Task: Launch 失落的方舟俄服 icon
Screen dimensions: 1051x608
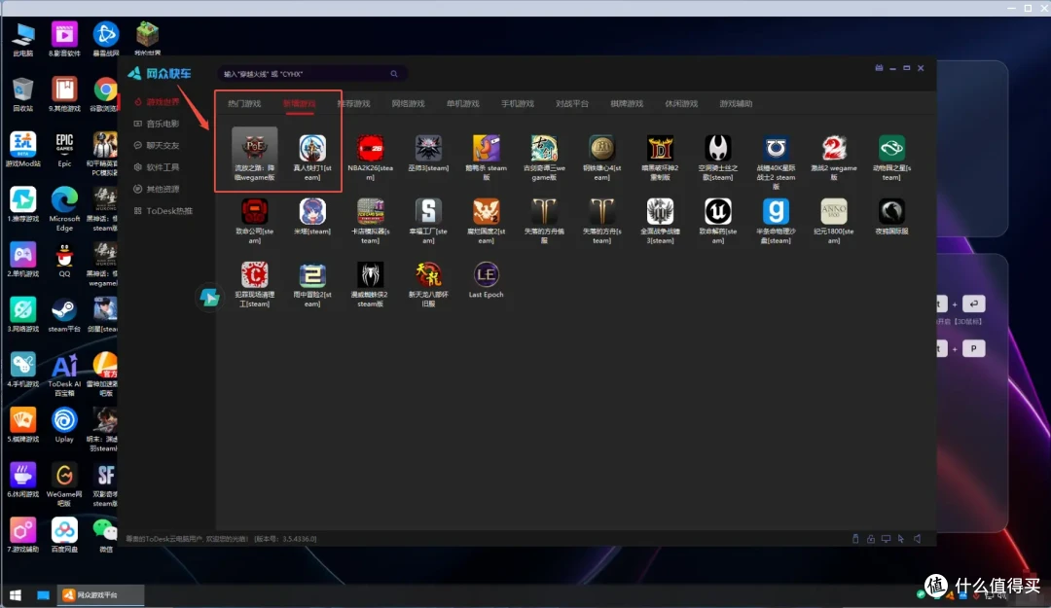Action: click(x=544, y=211)
